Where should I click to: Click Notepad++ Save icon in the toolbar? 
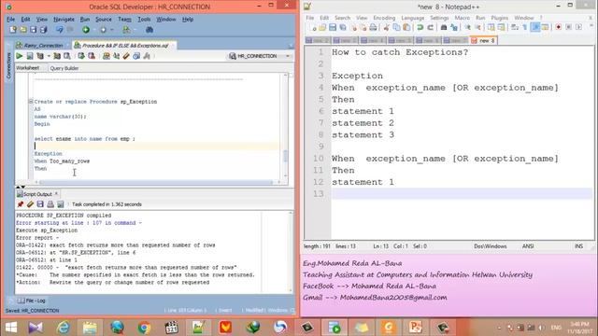click(x=333, y=27)
